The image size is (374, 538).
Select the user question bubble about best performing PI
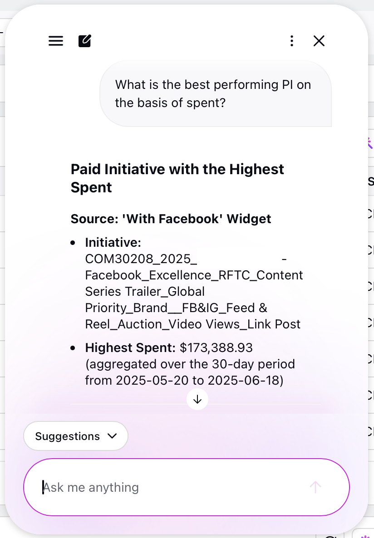(x=215, y=93)
